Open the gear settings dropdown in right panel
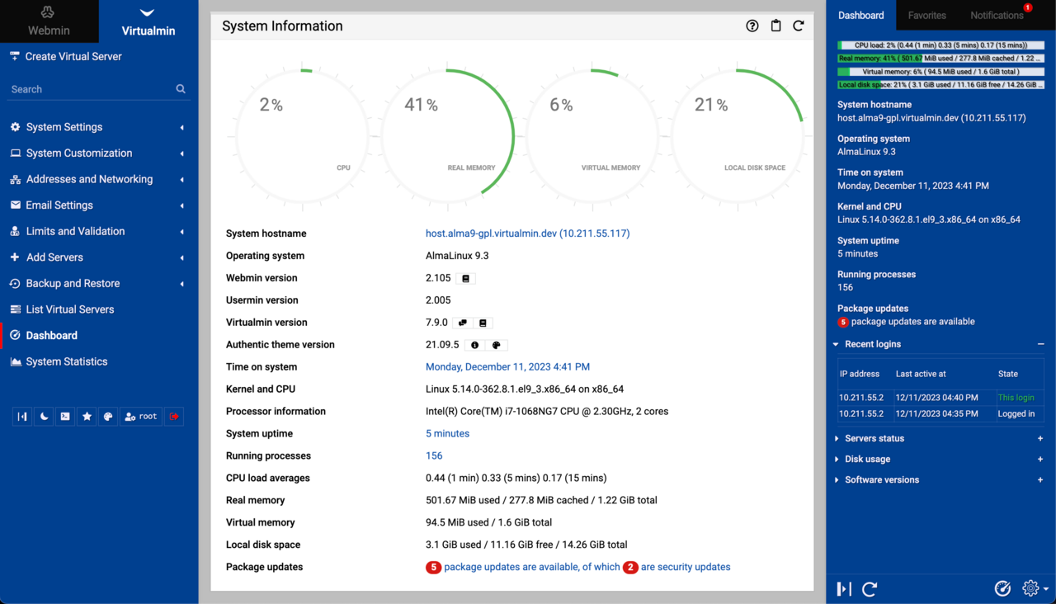The image size is (1056, 604). pos(1034,588)
